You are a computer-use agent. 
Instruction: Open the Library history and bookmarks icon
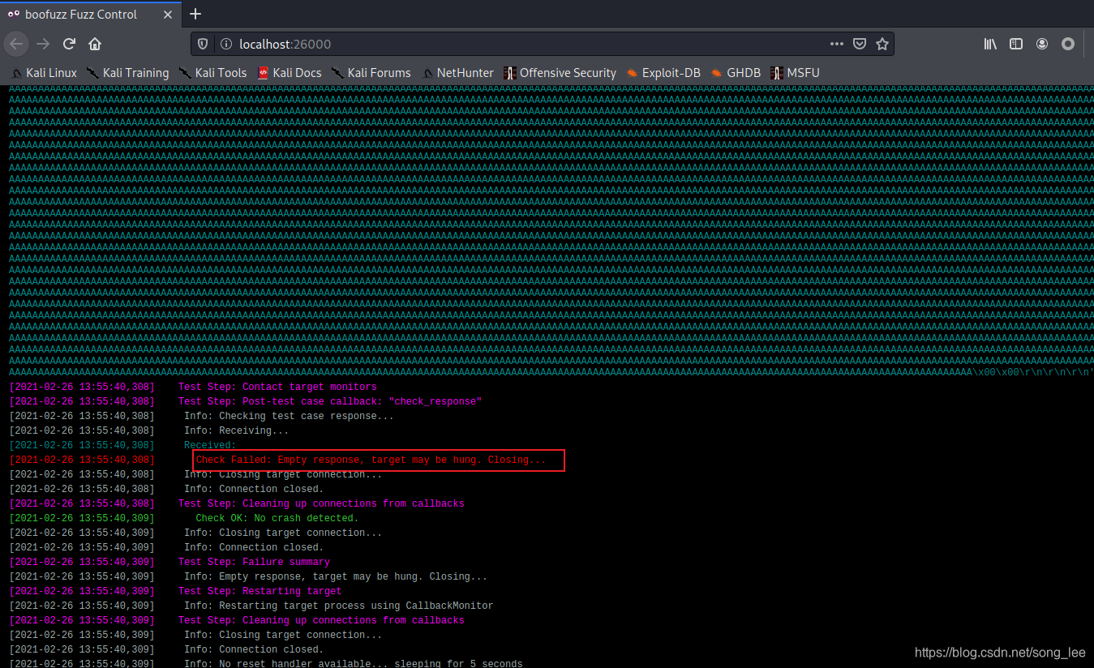pyautogui.click(x=990, y=44)
